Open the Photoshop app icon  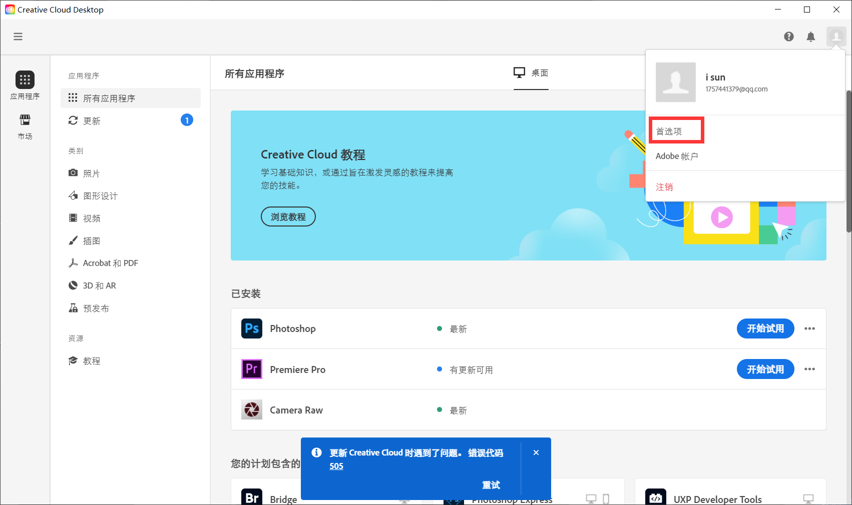(x=252, y=328)
